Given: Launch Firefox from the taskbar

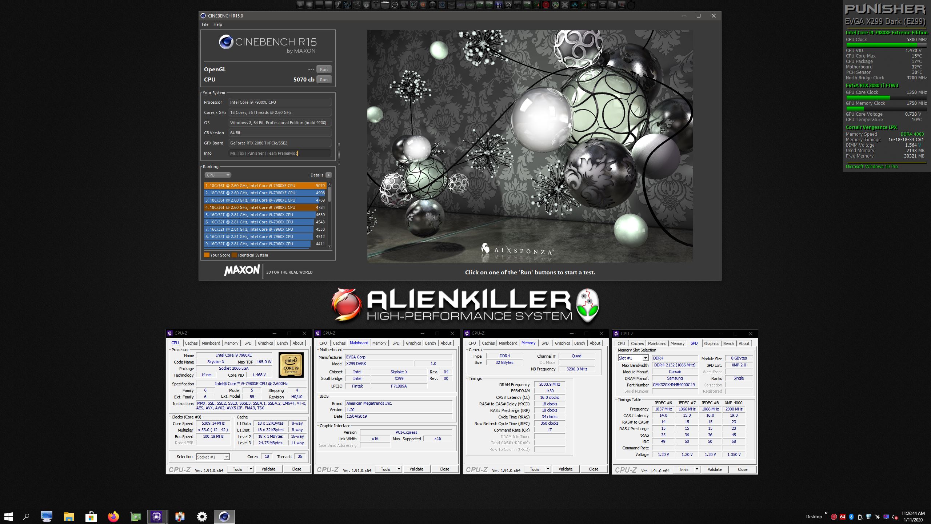Looking at the screenshot, I should 113,516.
